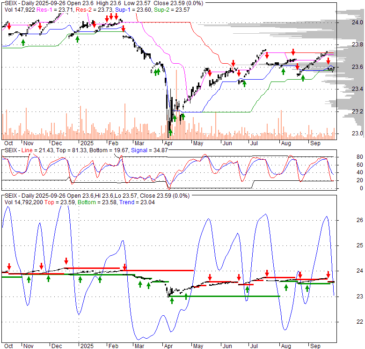Click the 'Top = 23.59' trend legend

coord(59,202)
